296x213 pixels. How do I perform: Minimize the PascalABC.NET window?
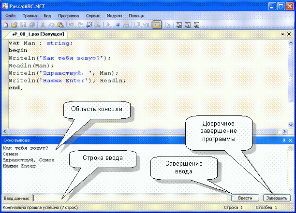pos(271,6)
